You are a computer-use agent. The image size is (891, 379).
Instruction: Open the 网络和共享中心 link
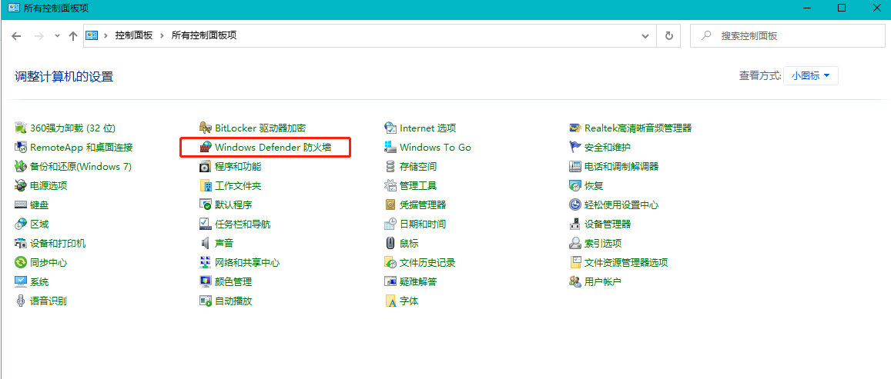point(246,262)
